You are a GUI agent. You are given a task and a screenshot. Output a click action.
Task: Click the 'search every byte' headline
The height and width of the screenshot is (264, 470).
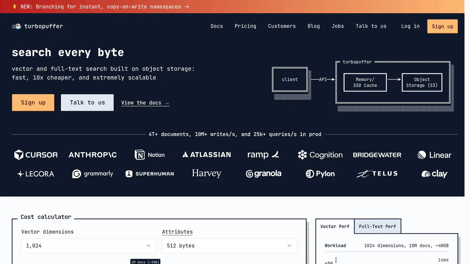point(68,52)
